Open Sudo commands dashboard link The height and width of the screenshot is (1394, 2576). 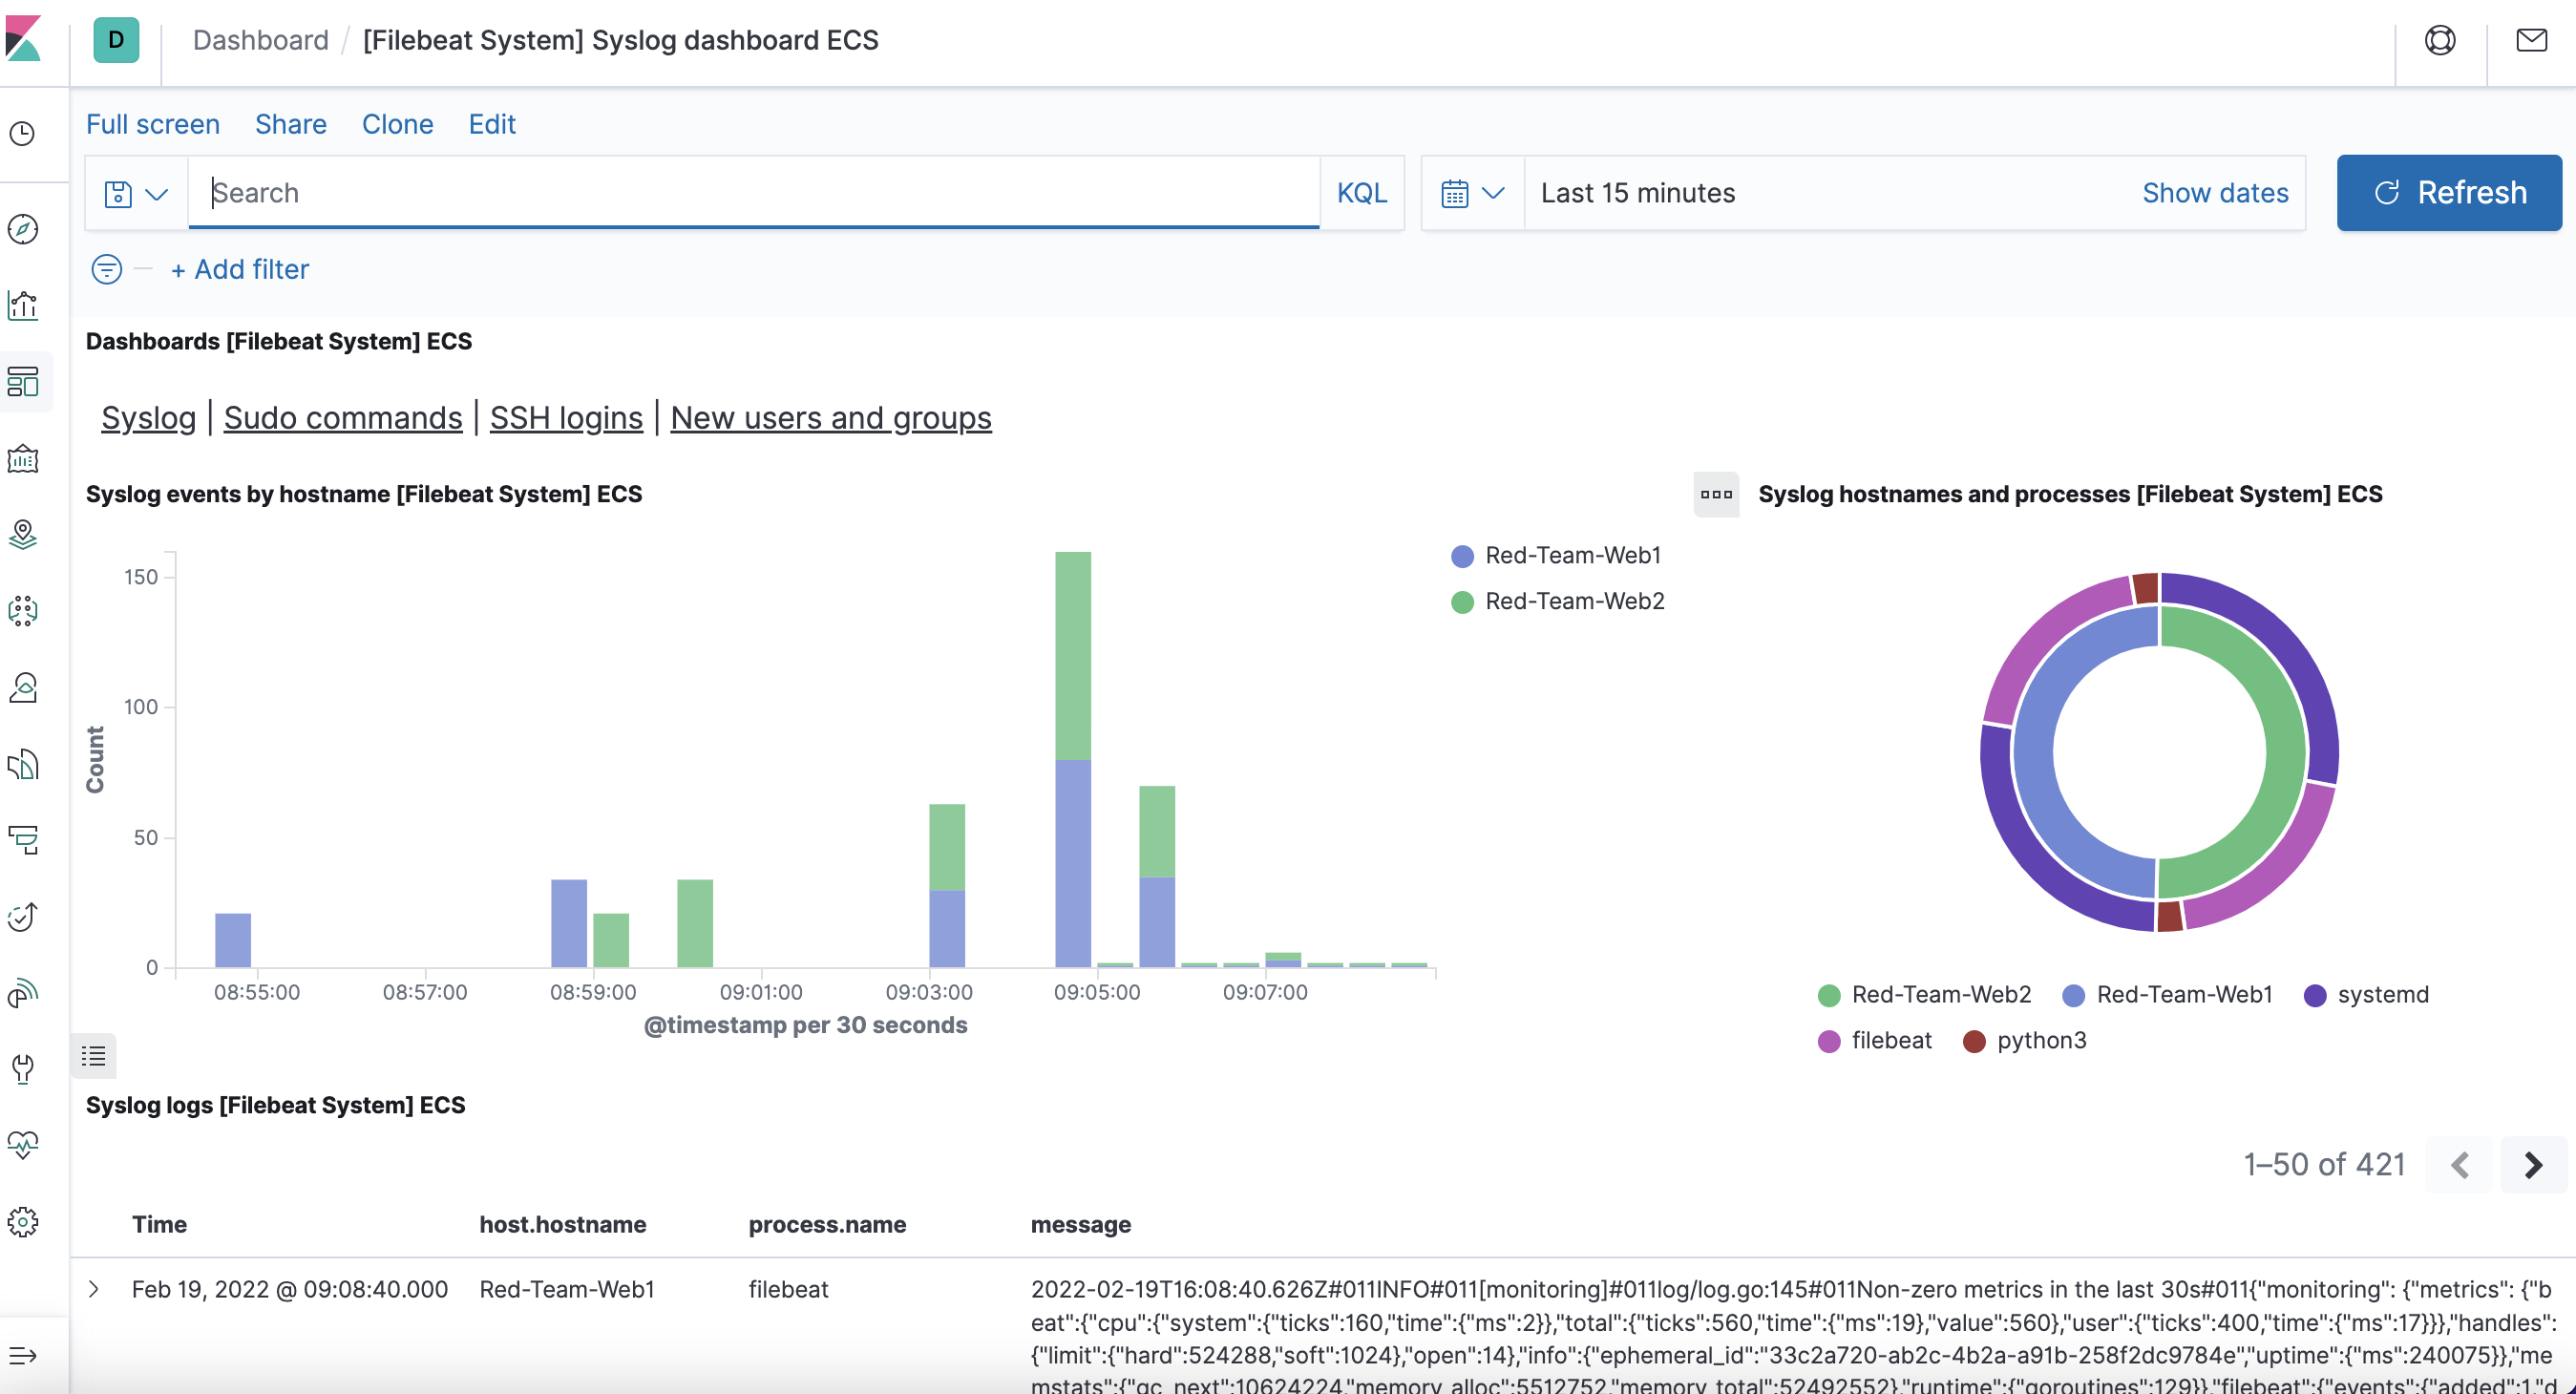click(x=343, y=418)
